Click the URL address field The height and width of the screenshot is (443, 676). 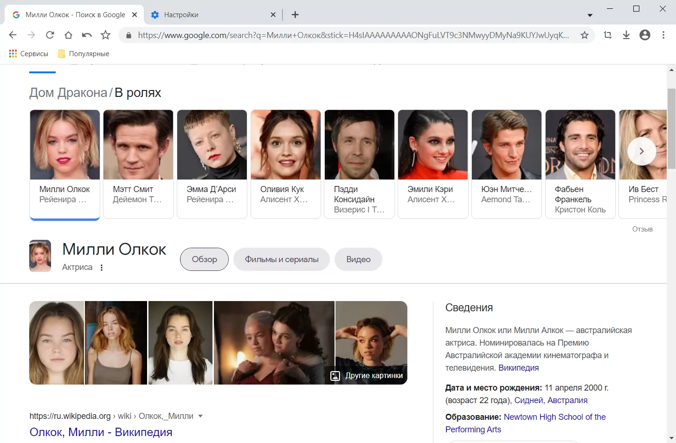pos(353,35)
